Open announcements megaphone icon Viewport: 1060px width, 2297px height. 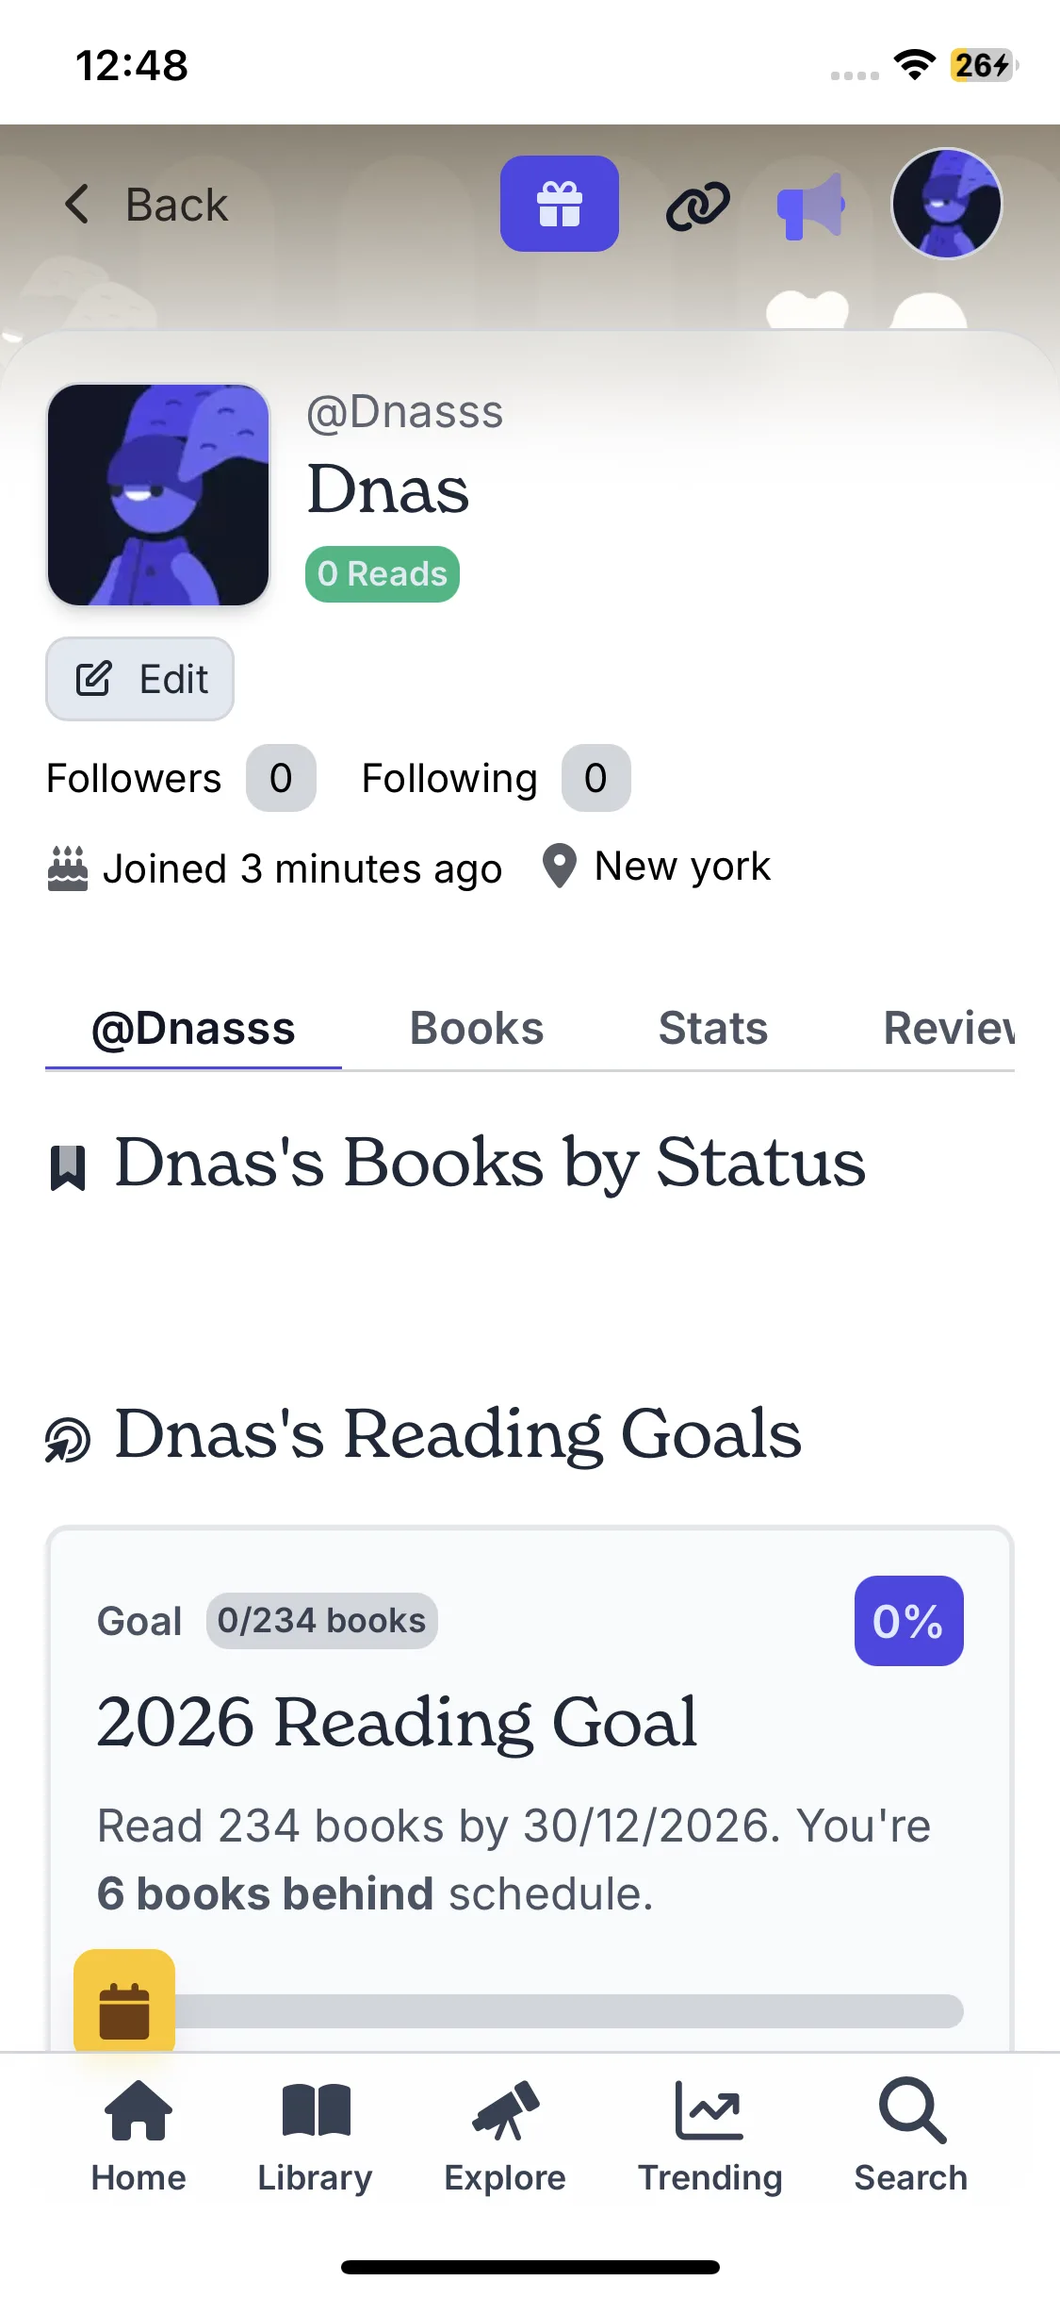(x=810, y=206)
